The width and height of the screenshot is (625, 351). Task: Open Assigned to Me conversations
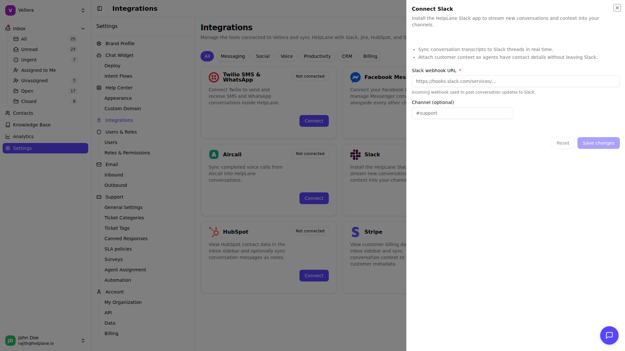(x=45, y=70)
